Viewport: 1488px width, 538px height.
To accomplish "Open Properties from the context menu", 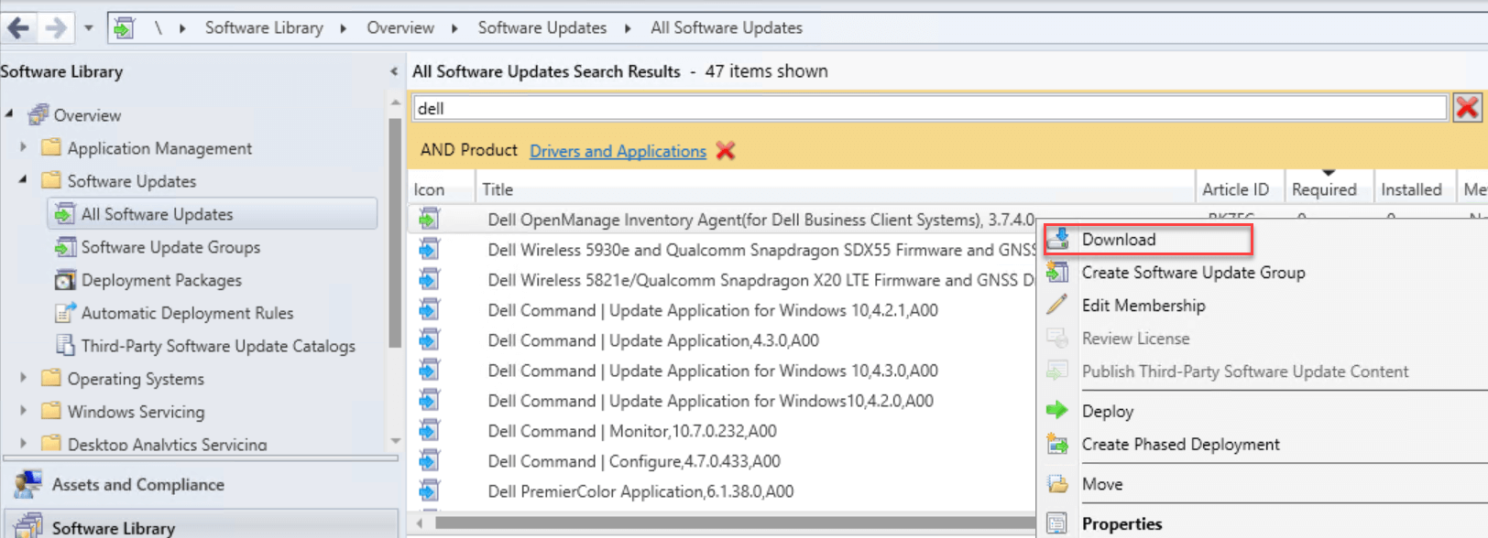I will [1121, 523].
